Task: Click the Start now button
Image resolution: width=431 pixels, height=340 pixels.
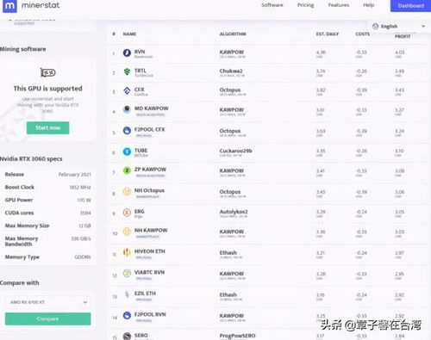Action: [47, 127]
